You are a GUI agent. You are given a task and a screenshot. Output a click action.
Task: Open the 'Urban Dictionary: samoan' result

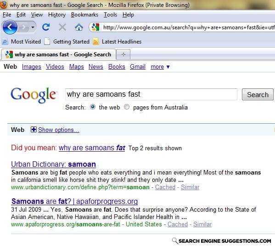point(54,164)
